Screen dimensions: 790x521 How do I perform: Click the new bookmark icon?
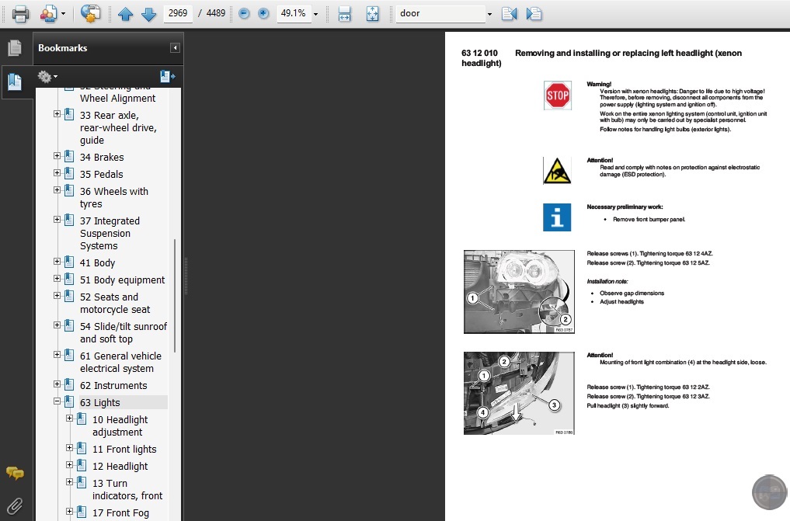167,77
